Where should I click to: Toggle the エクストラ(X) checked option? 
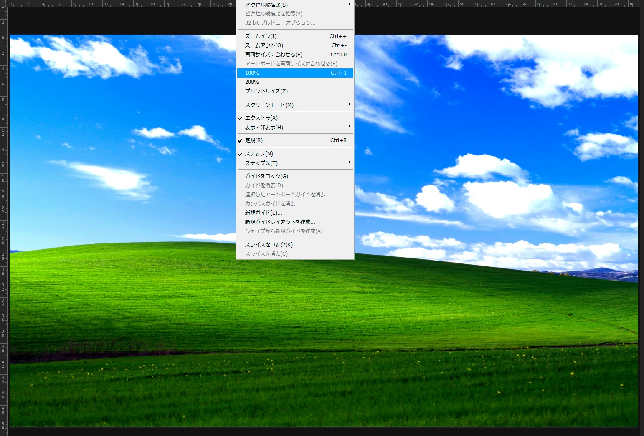click(295, 118)
